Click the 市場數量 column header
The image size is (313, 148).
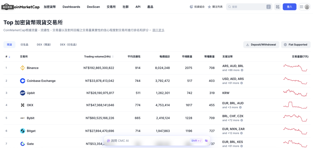click(187, 57)
